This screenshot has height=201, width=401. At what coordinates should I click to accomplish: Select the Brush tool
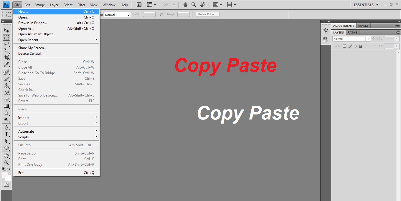6,79
